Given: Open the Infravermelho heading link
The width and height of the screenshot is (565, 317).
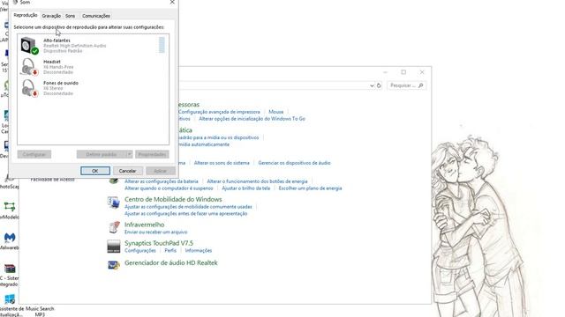Looking at the screenshot, I should tap(145, 225).
